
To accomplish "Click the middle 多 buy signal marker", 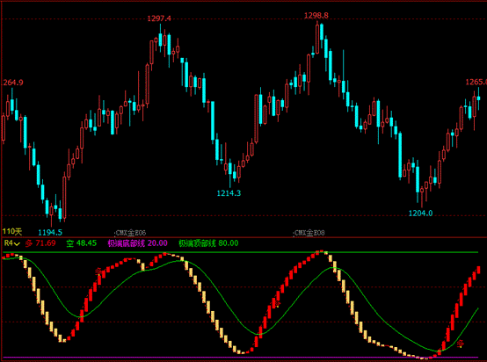I will (x=276, y=303).
